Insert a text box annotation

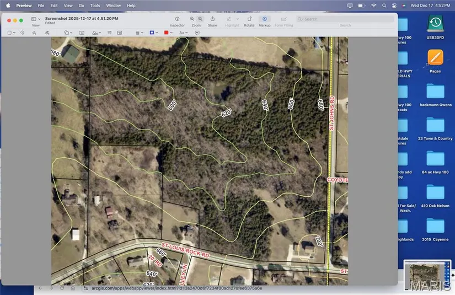tap(82, 33)
